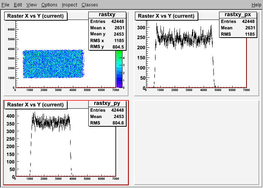Open the Help menu
Viewport: 263px width, 188px height.
coord(257,5)
